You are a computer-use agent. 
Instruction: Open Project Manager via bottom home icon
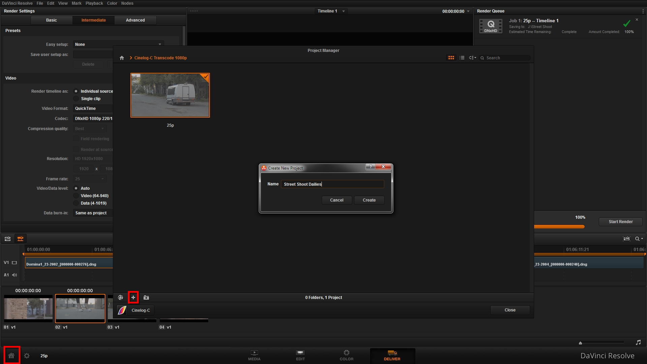(x=11, y=356)
